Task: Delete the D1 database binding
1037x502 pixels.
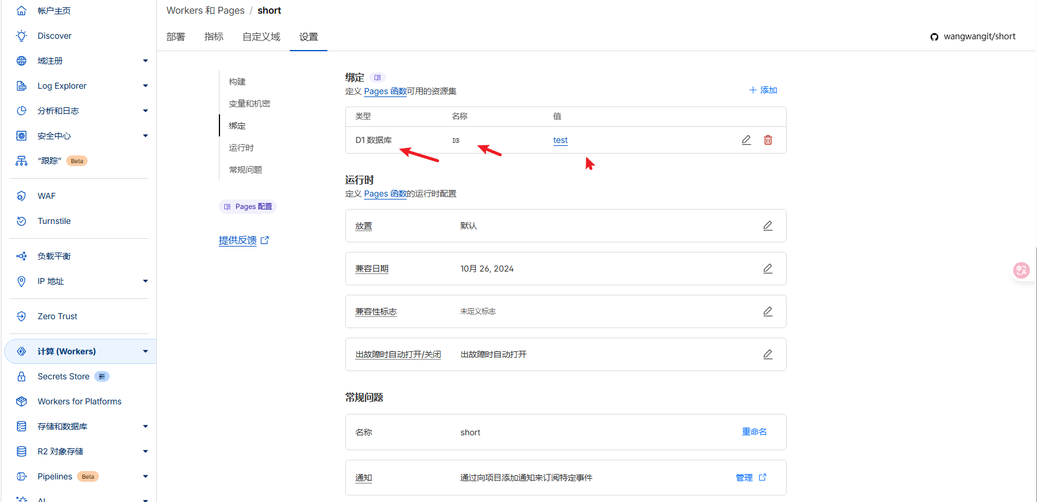Action: (x=768, y=140)
